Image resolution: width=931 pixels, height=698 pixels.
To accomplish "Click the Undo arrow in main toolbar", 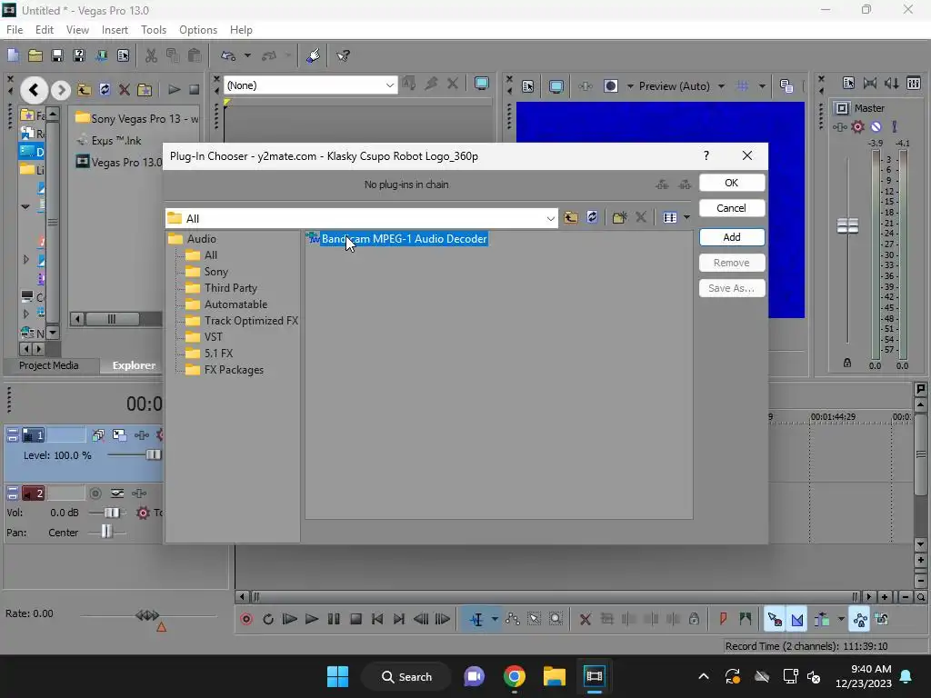I will pyautogui.click(x=228, y=55).
